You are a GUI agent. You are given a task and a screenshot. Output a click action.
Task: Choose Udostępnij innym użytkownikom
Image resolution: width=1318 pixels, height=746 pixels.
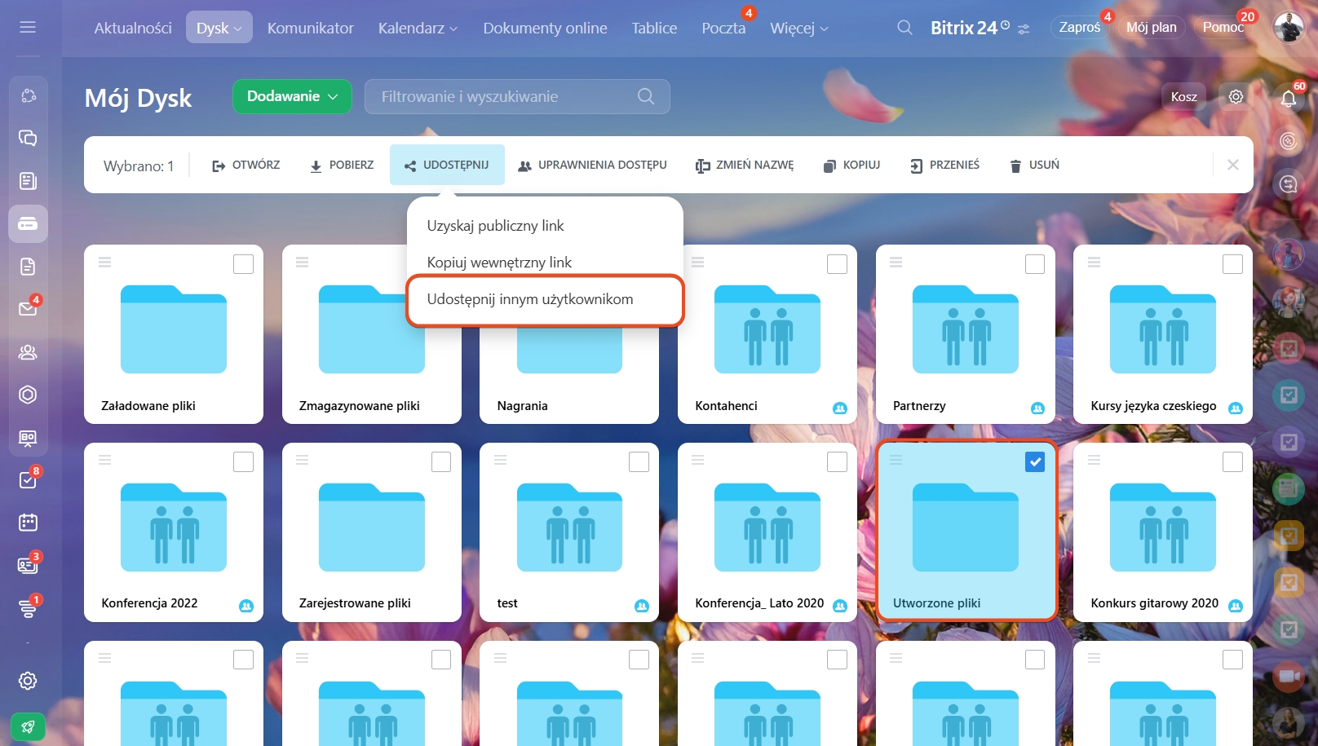point(545,299)
